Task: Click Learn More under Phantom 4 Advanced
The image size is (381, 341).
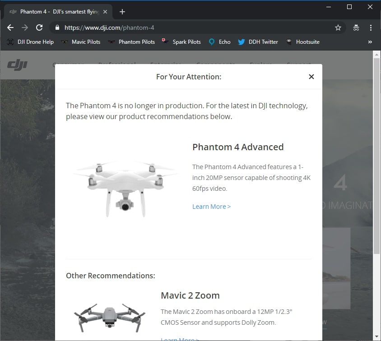Action: [x=211, y=207]
